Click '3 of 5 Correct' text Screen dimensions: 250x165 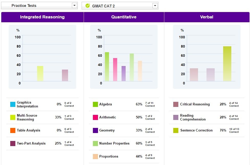[x=150, y=144]
